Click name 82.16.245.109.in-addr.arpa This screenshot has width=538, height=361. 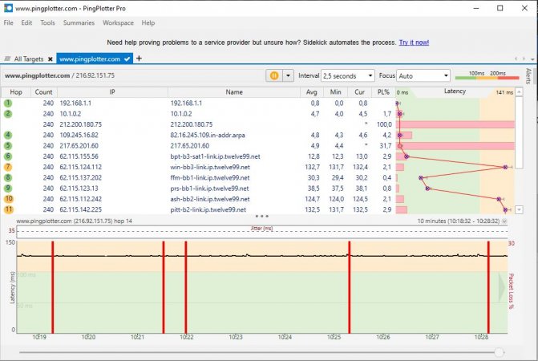point(208,135)
